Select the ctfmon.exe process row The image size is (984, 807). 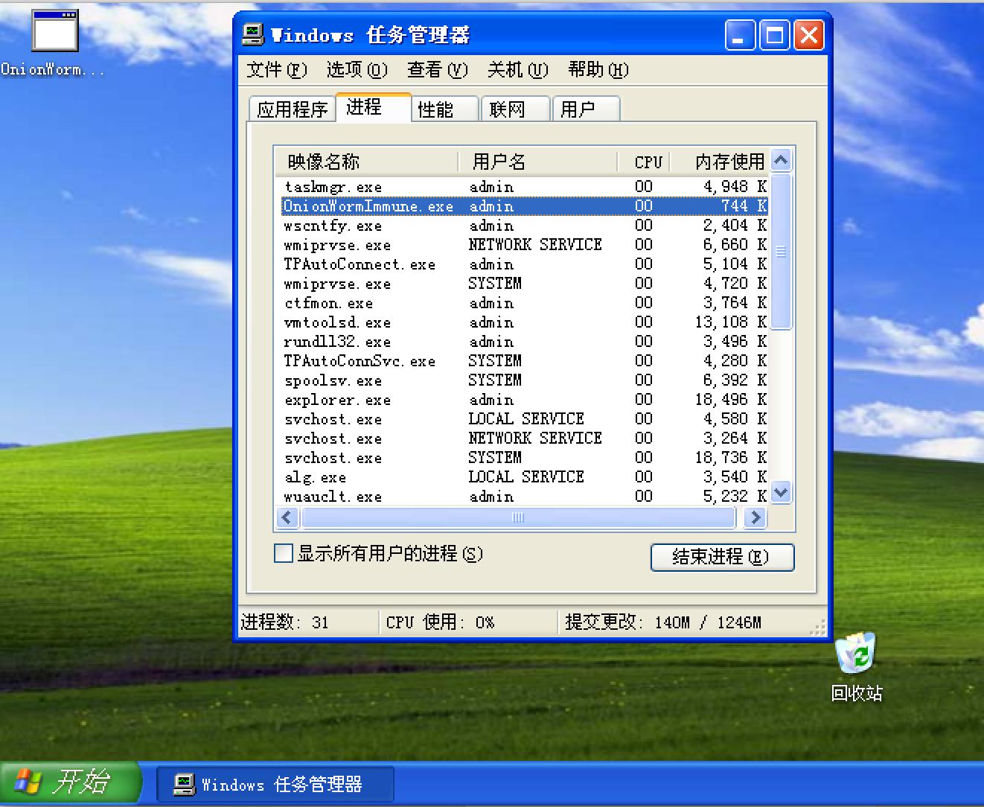pos(524,303)
